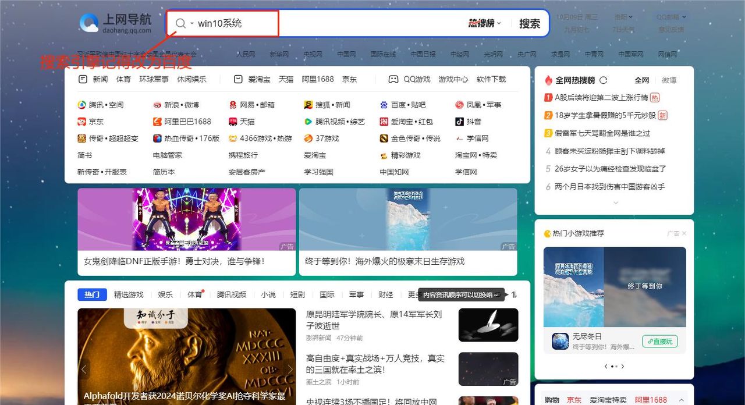
Task: Click the 上网导航 logo
Action: pos(115,23)
